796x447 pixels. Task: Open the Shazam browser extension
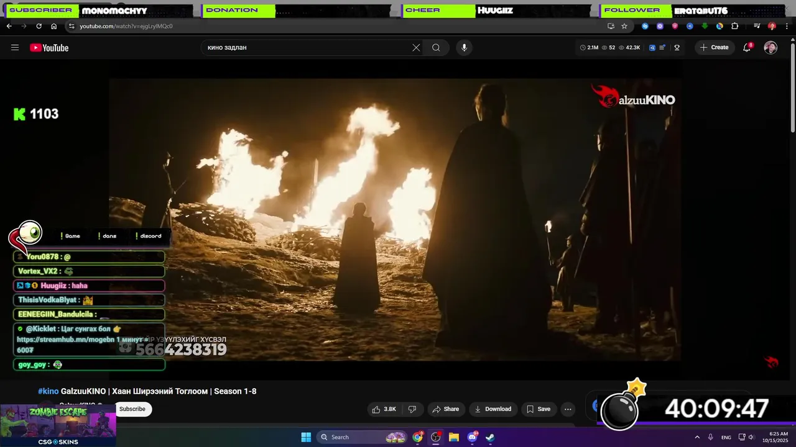(x=645, y=26)
